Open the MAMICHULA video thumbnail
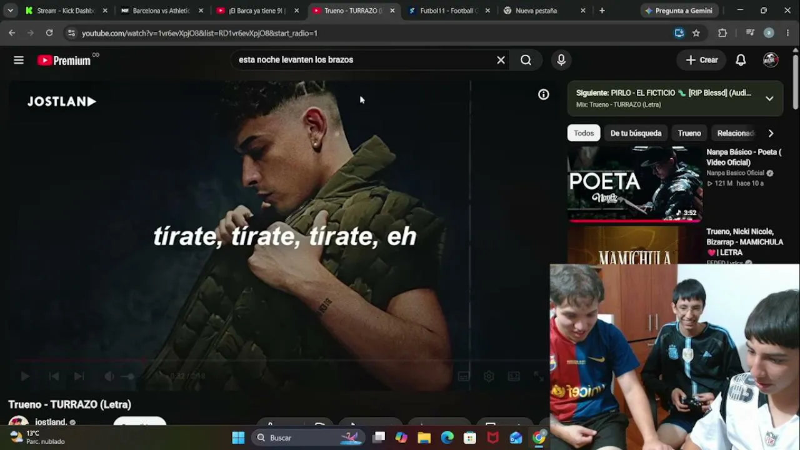 (x=634, y=245)
